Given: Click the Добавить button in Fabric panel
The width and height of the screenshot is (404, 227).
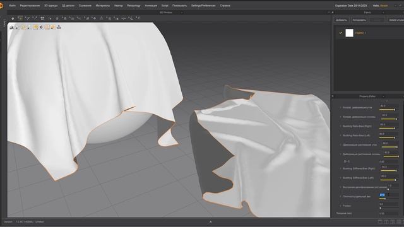Looking at the screenshot, I should pos(342,20).
